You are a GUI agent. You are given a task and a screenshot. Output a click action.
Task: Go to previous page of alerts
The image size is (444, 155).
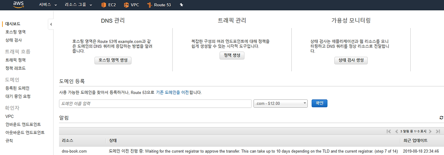(x=396, y=131)
